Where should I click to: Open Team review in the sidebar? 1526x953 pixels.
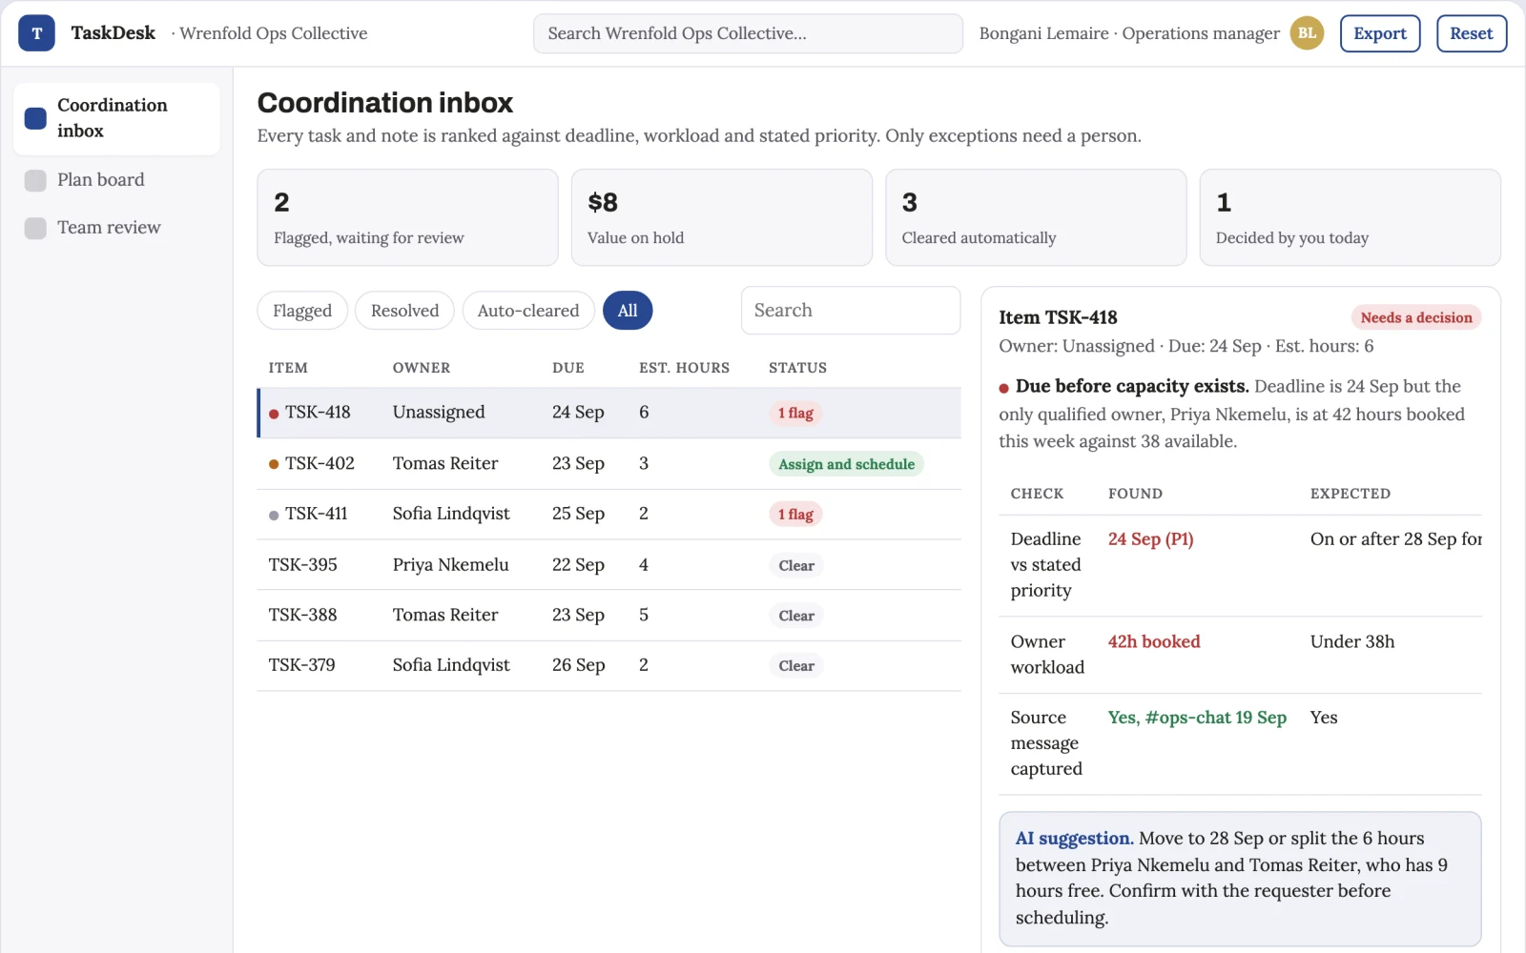click(x=116, y=228)
